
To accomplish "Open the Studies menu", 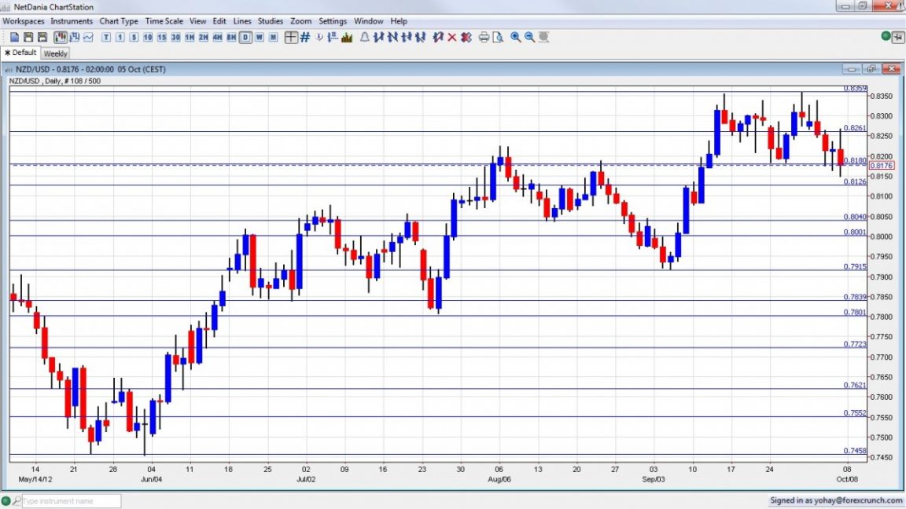I will tap(270, 20).
